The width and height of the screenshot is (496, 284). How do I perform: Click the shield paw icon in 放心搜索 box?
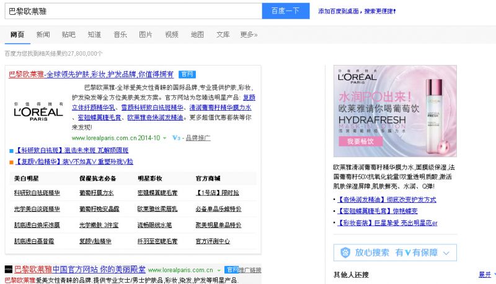[345, 252]
